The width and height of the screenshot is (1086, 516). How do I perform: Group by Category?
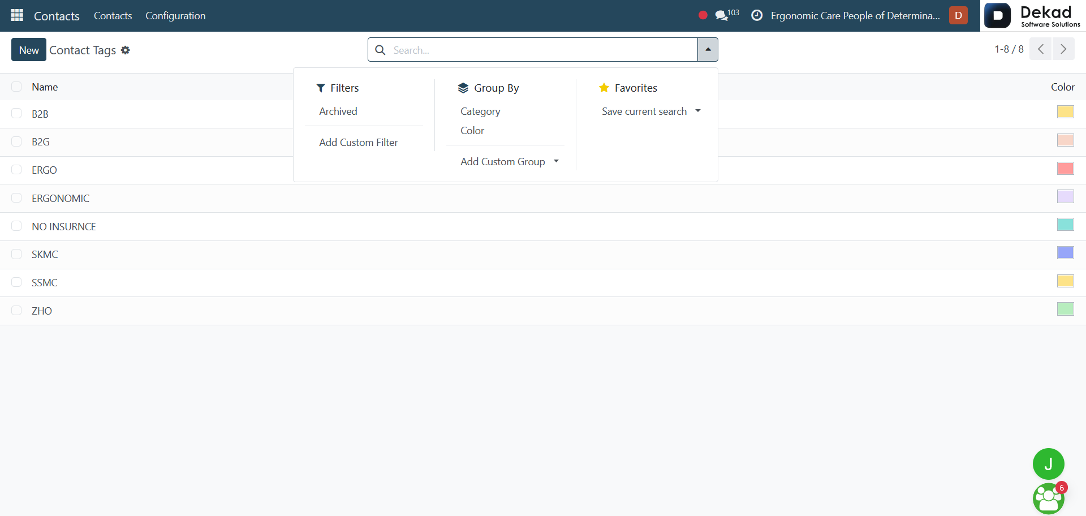tap(480, 111)
